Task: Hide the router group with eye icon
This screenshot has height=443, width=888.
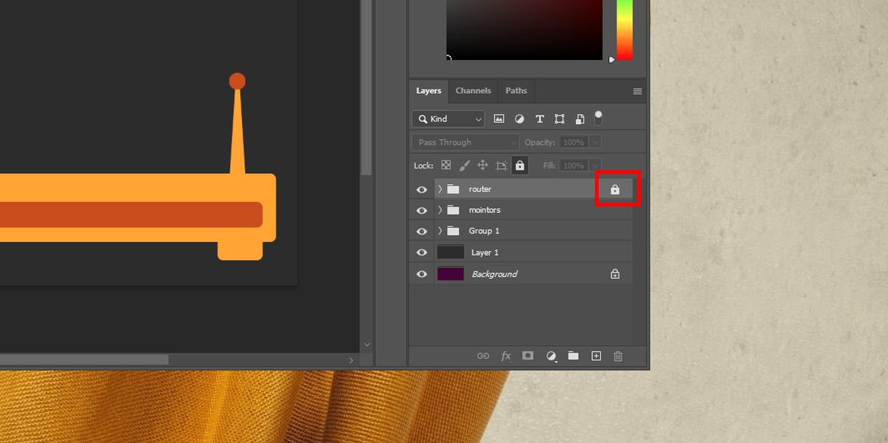Action: 422,190
